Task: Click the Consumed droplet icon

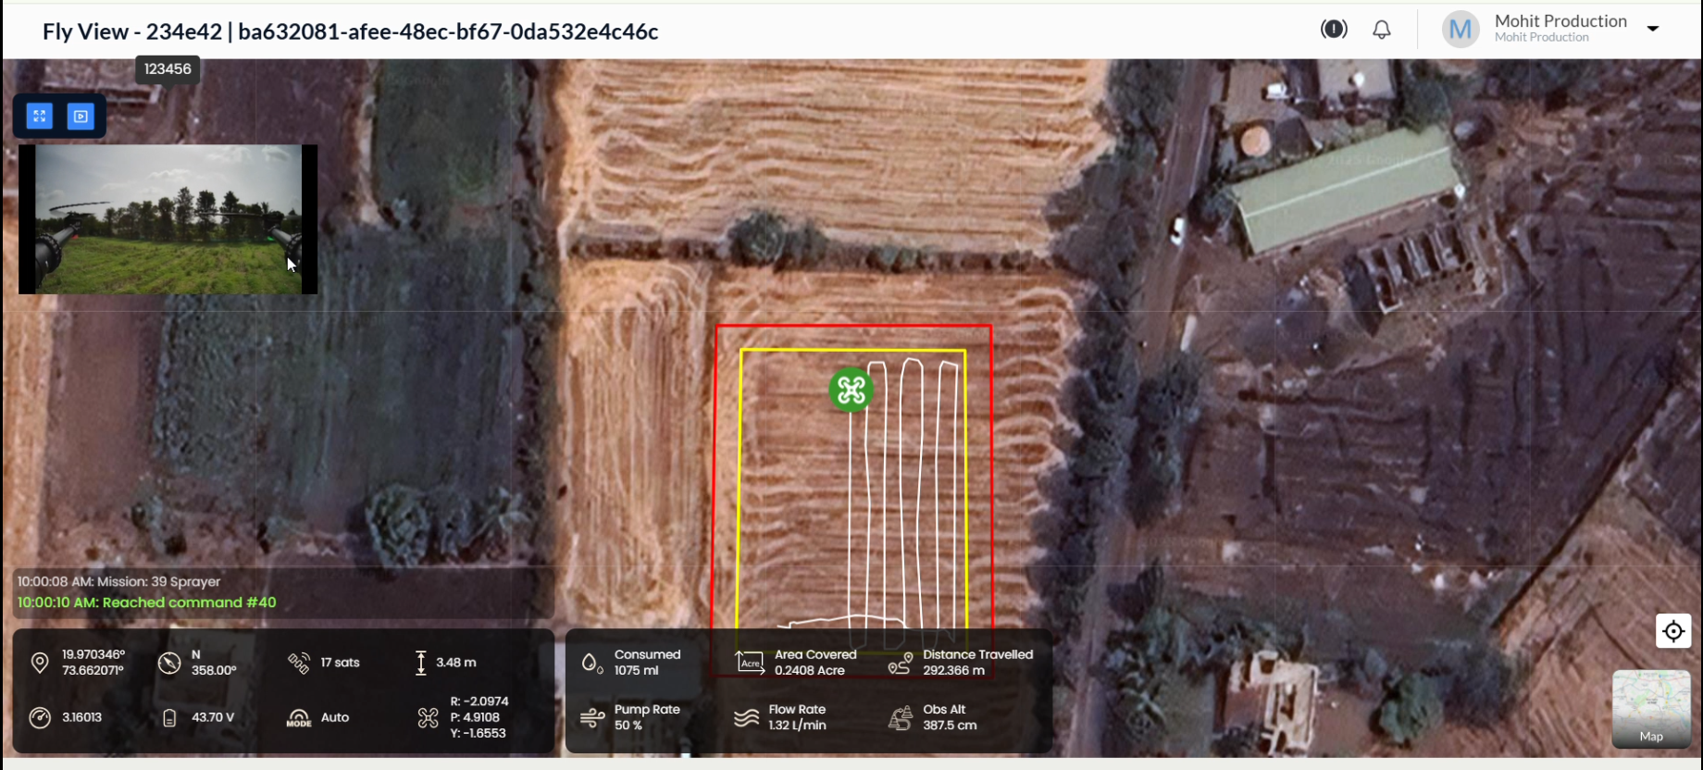Action: 591,663
